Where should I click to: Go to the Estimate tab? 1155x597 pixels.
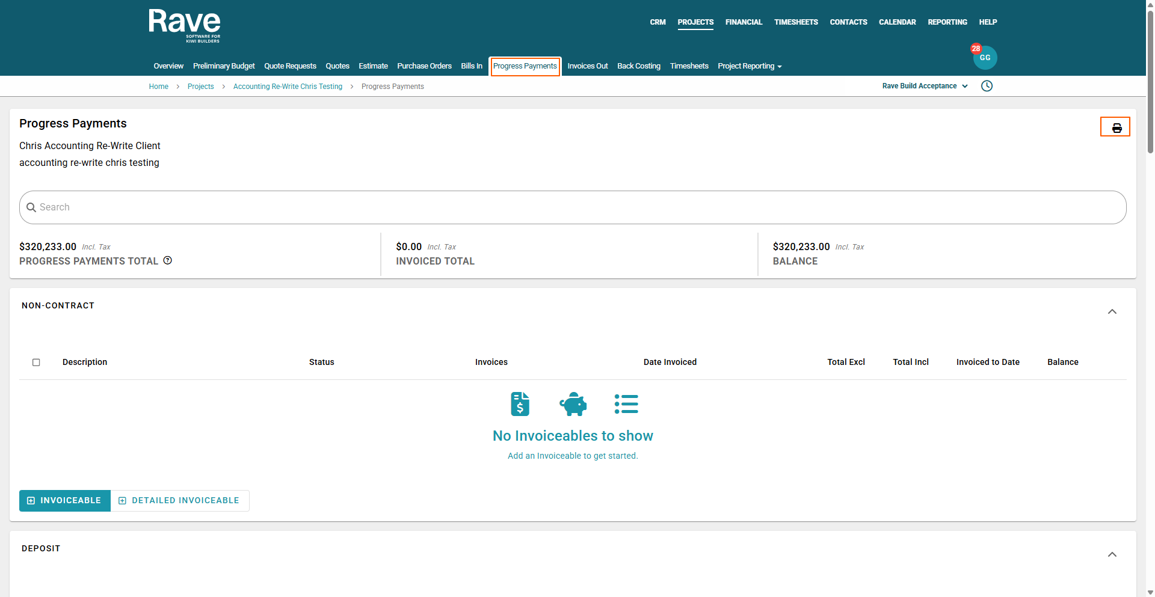pyautogui.click(x=373, y=66)
